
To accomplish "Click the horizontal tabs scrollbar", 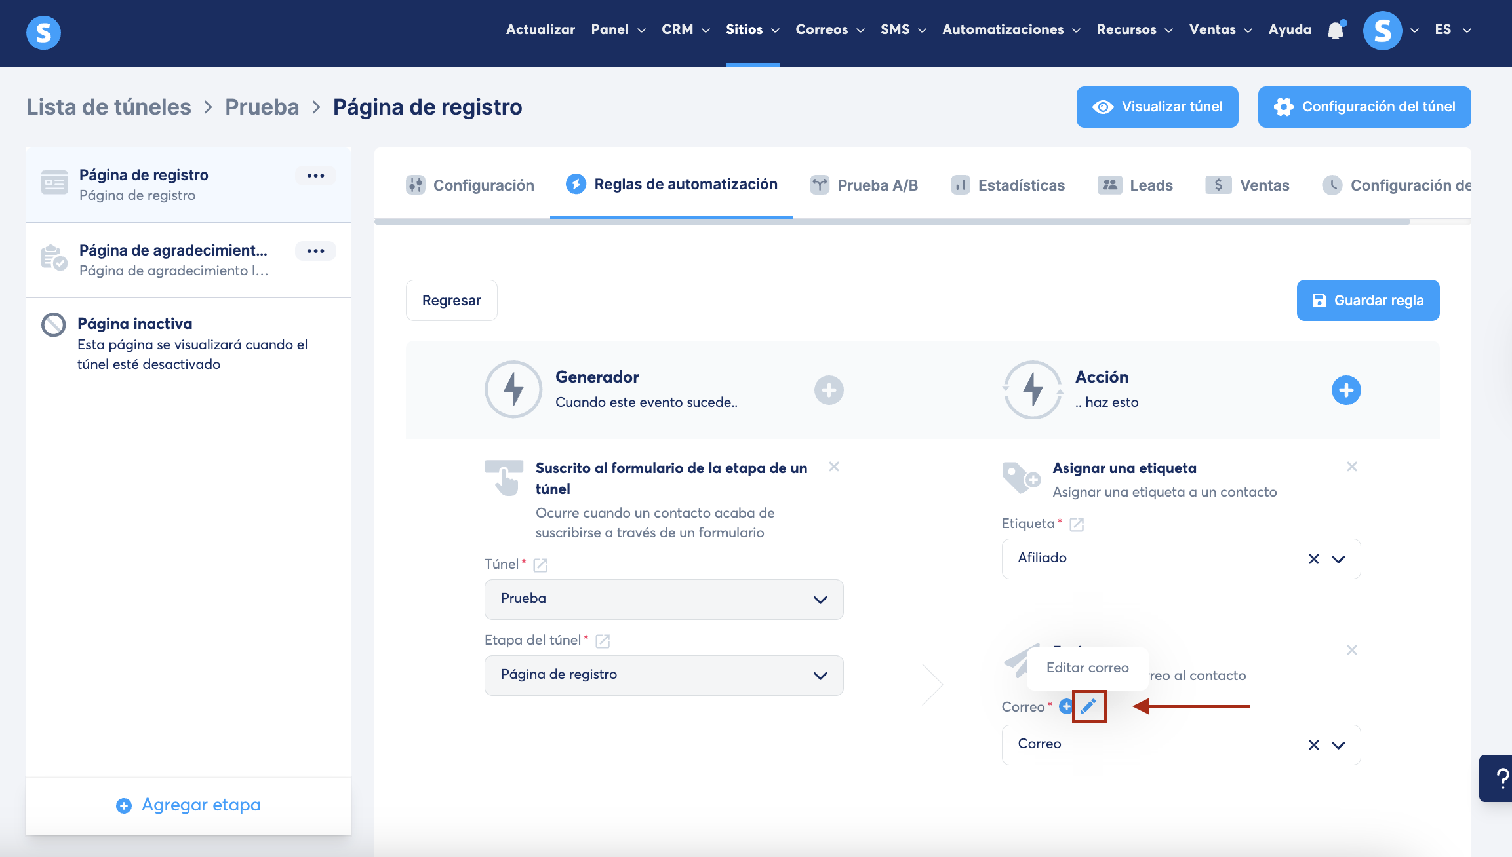I will point(892,221).
